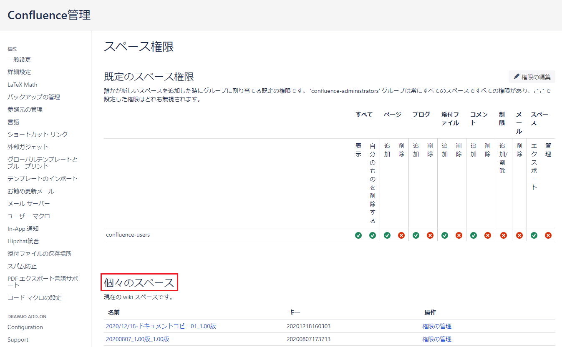Click the green check under 自分のものを削除する
The height and width of the screenshot is (347, 562).
point(373,235)
